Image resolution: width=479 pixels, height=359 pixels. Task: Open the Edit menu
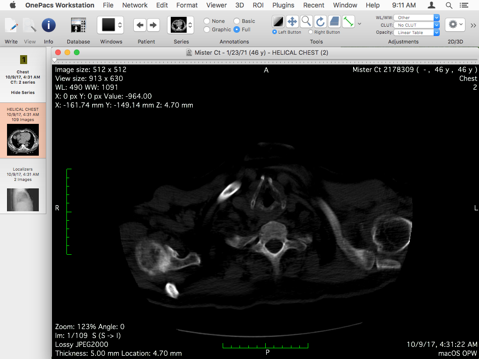[162, 5]
